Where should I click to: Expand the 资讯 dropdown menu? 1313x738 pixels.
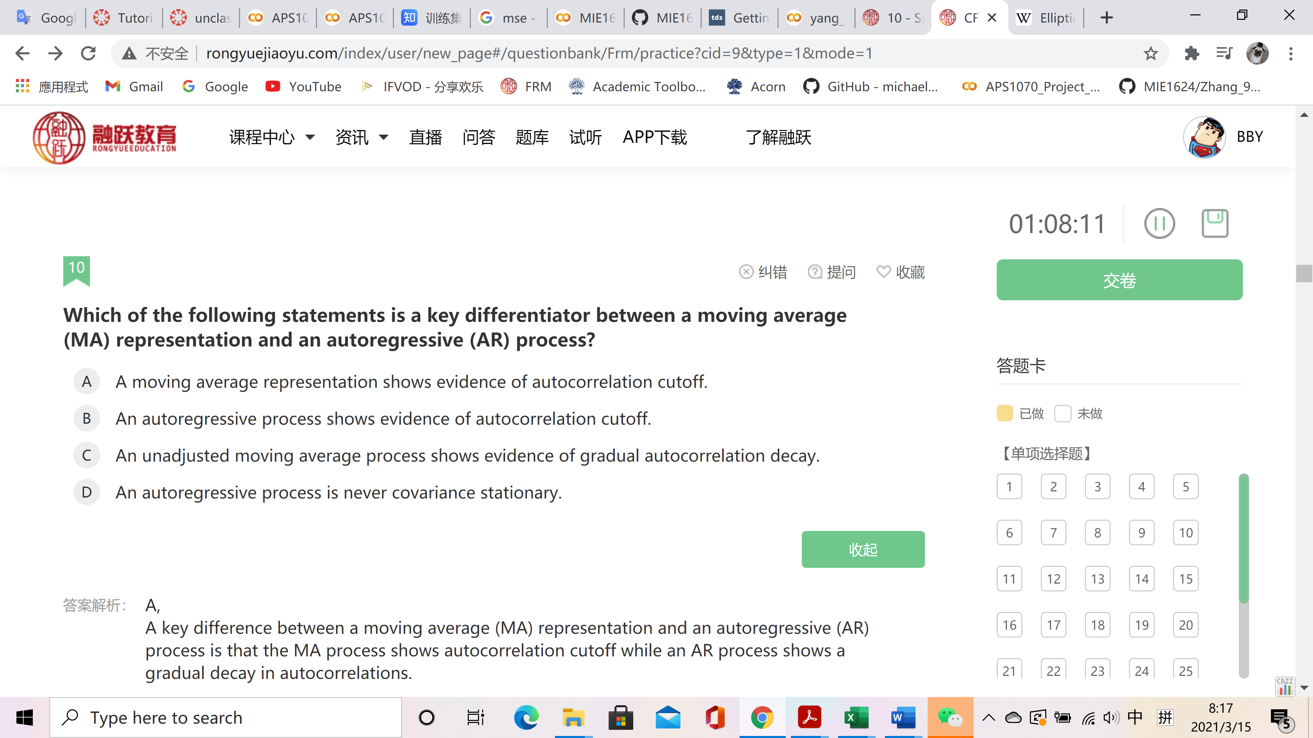tap(361, 137)
